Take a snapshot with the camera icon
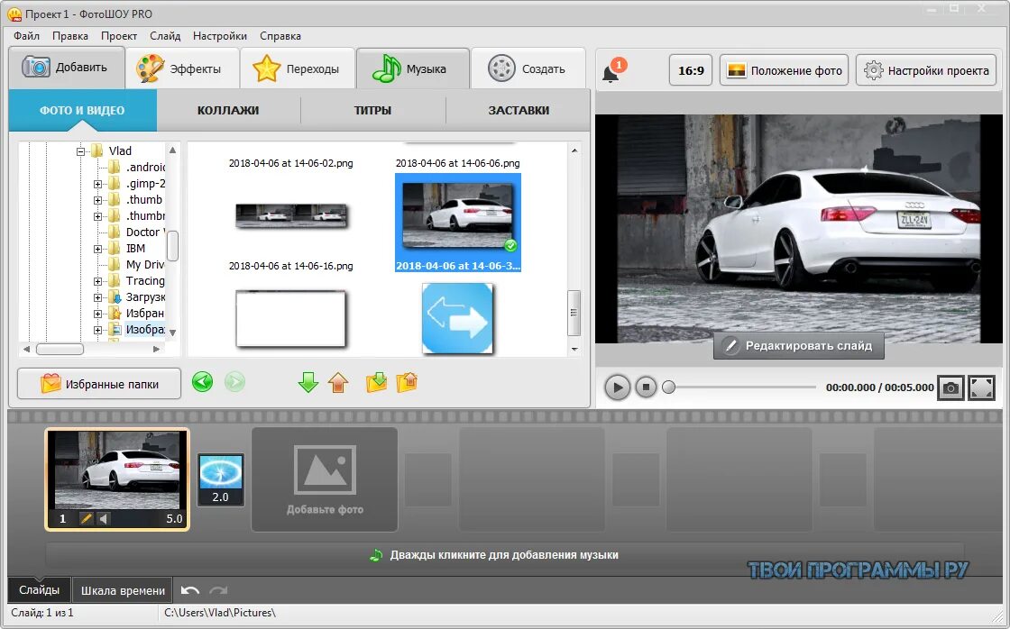 950,387
